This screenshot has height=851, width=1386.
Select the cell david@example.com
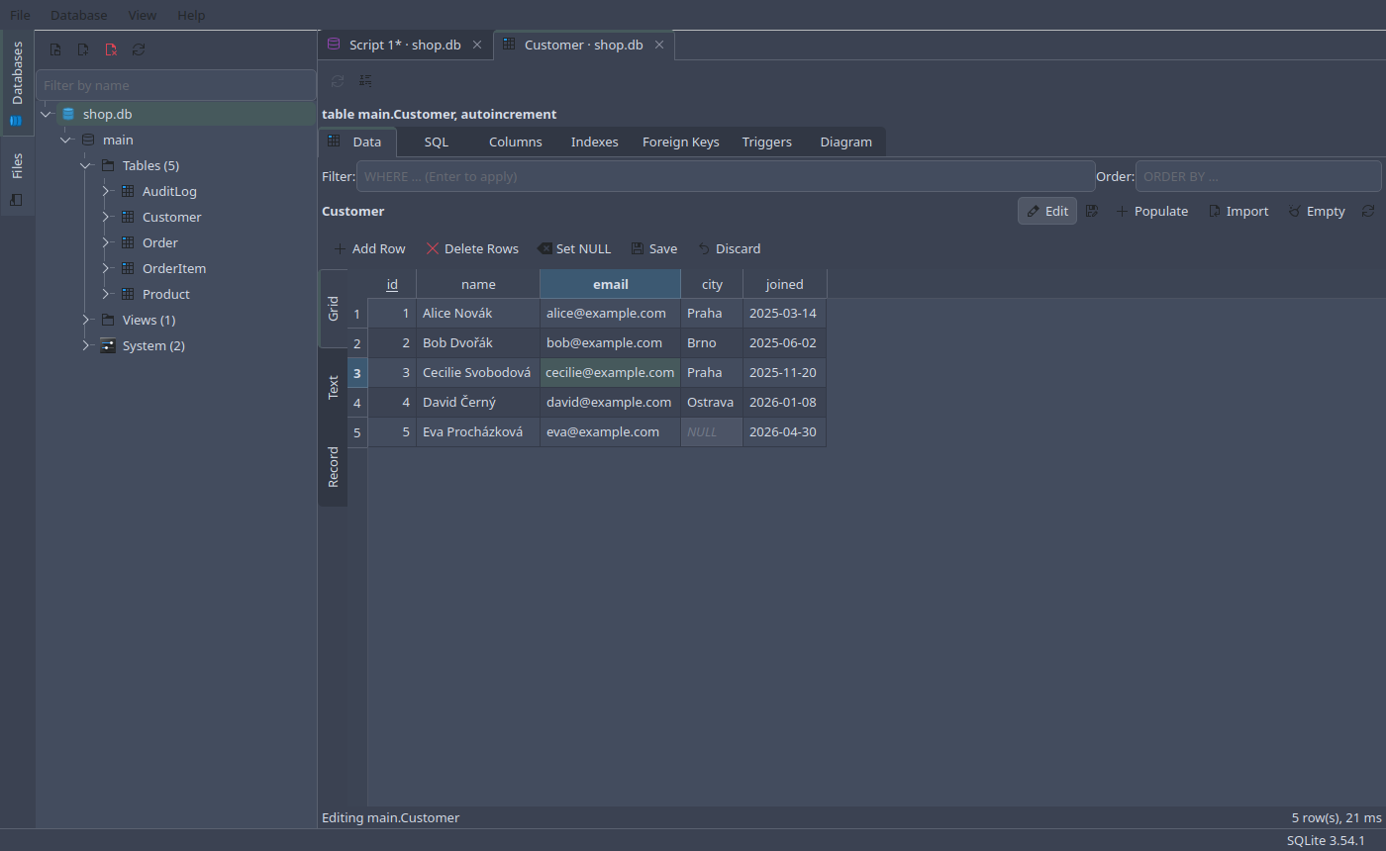pyautogui.click(x=610, y=402)
